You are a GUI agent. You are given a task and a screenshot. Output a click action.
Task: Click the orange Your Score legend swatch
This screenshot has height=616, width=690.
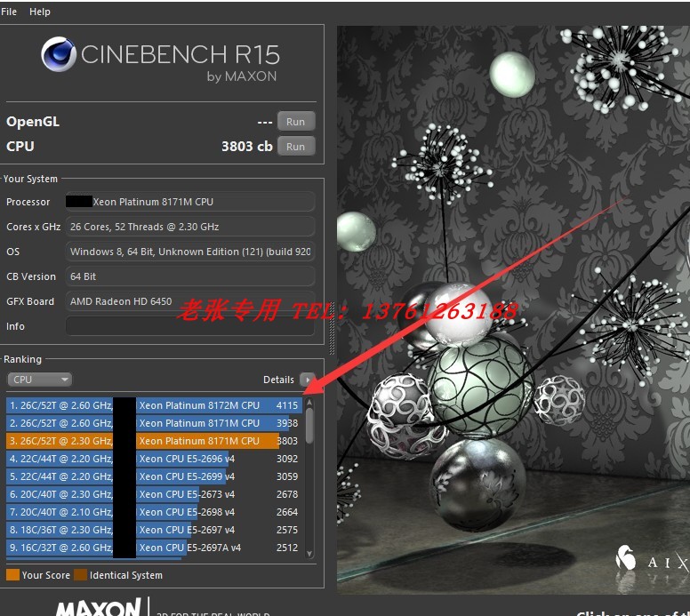coord(12,575)
